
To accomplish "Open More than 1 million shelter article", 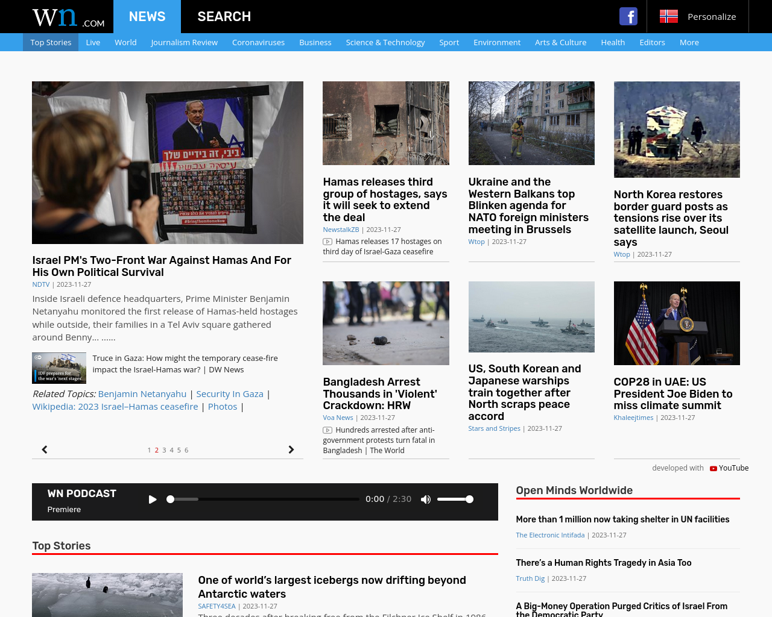I will (x=622, y=519).
